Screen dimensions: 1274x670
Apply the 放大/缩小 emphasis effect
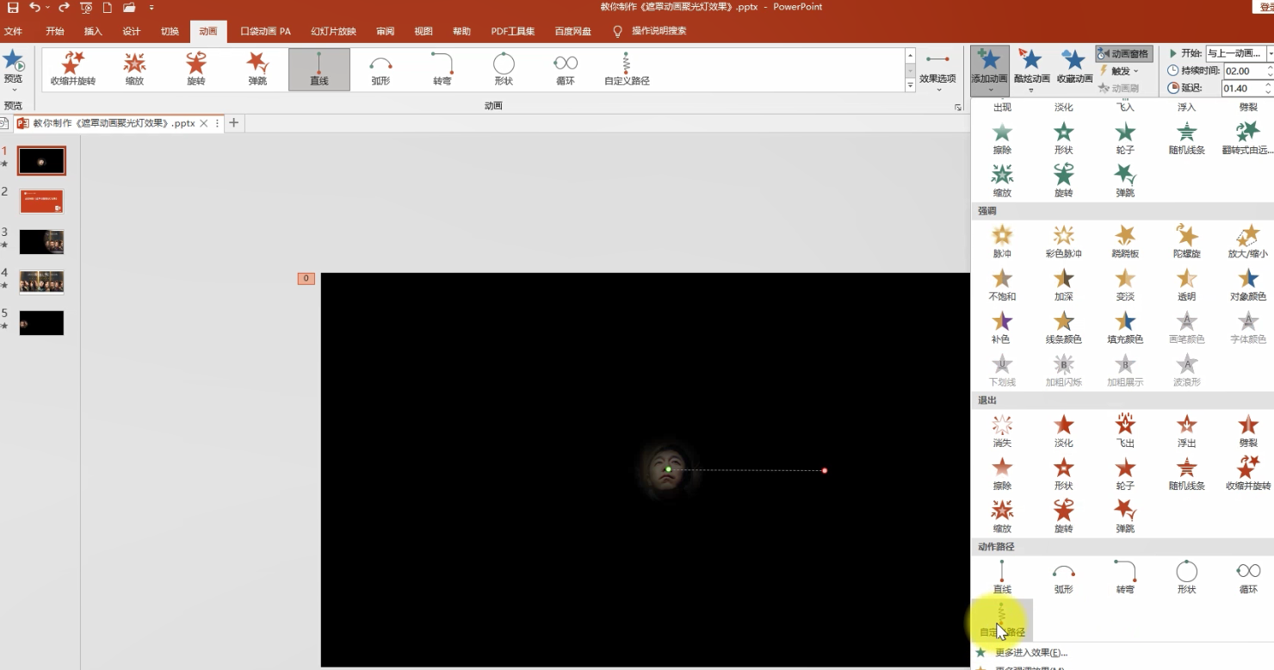coord(1248,241)
